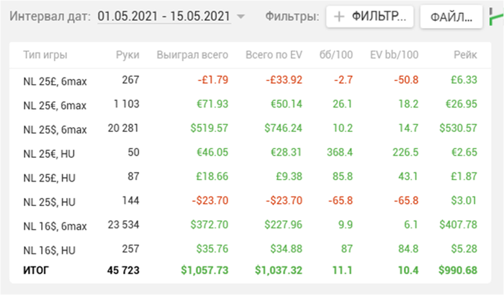Sort by the бб/100 column header
Screen dimensions: 504x295
(x=336, y=55)
